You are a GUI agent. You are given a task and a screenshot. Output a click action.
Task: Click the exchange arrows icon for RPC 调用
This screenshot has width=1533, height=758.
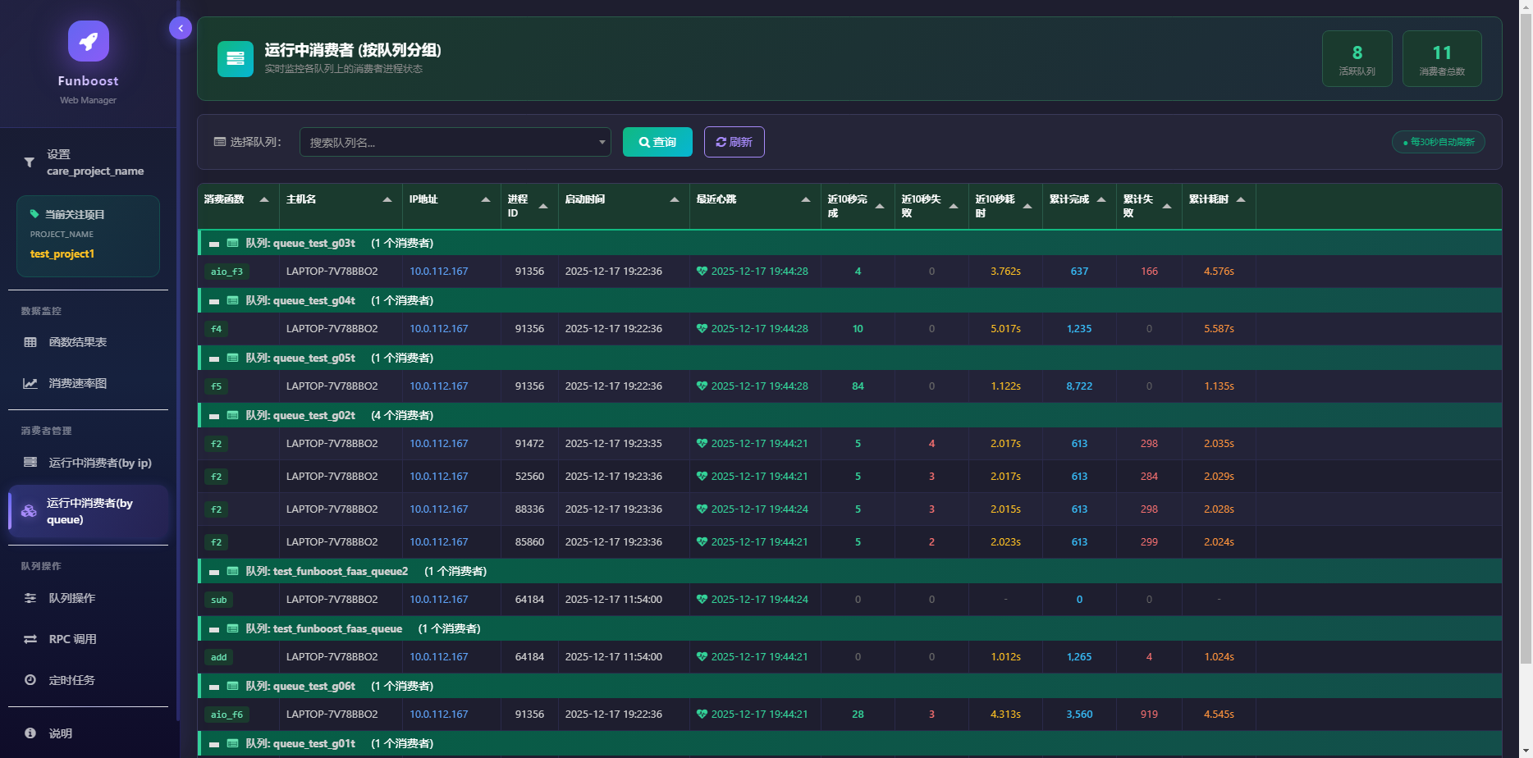click(x=30, y=639)
